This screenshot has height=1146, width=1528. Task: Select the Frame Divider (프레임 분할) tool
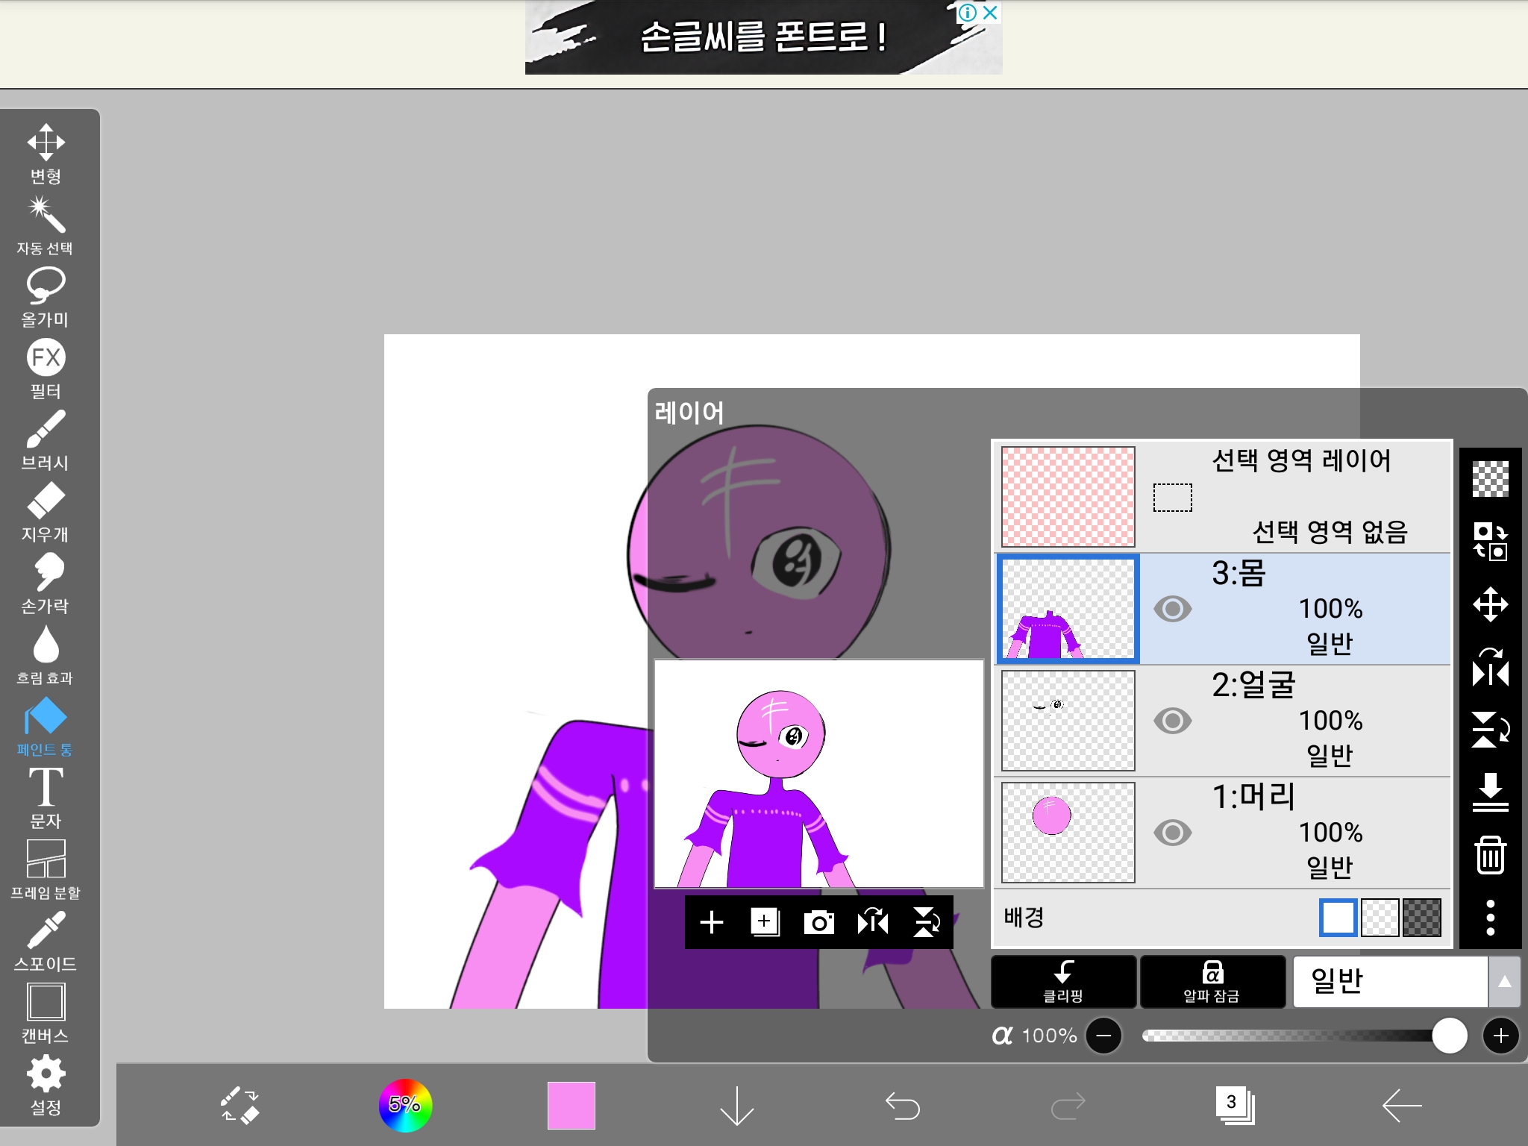pyautogui.click(x=46, y=871)
